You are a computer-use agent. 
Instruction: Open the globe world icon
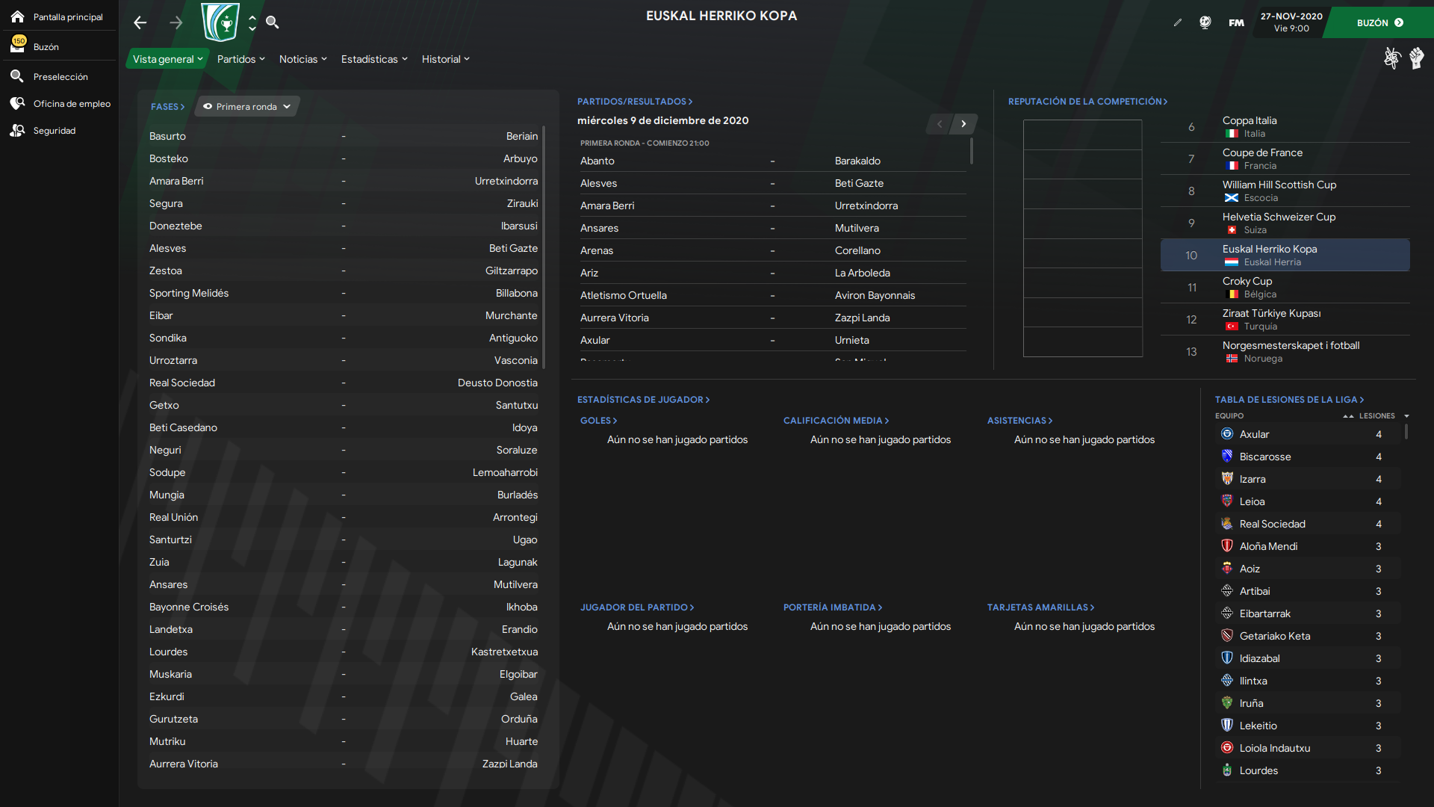tap(1205, 22)
